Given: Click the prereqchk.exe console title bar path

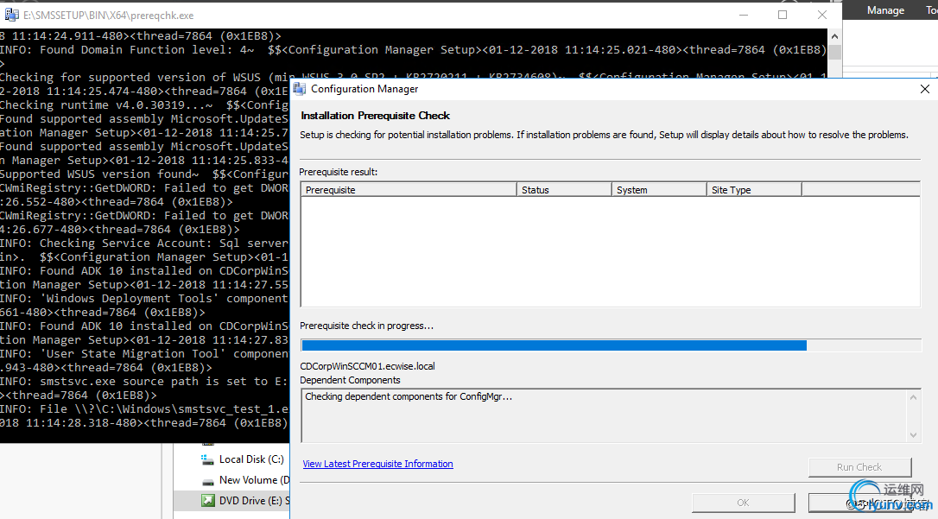Looking at the screenshot, I should click(108, 16).
